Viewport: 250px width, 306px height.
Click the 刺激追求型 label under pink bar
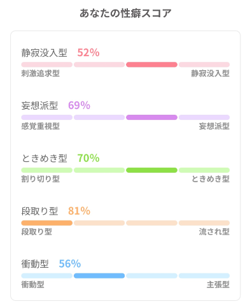click(x=40, y=73)
